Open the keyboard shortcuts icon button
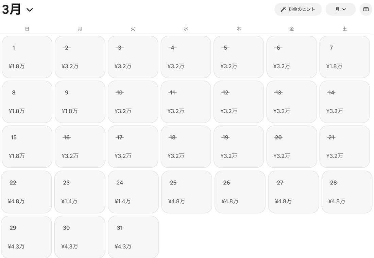 click(366, 9)
